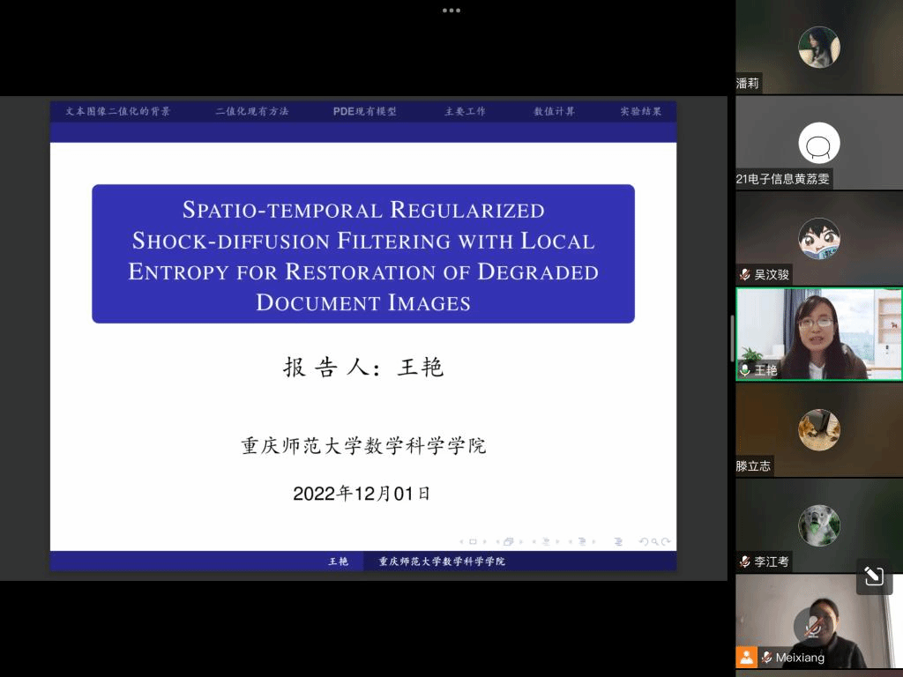Tap 吴汶骏's muted microphone icon
903x677 pixels.
pos(745,274)
